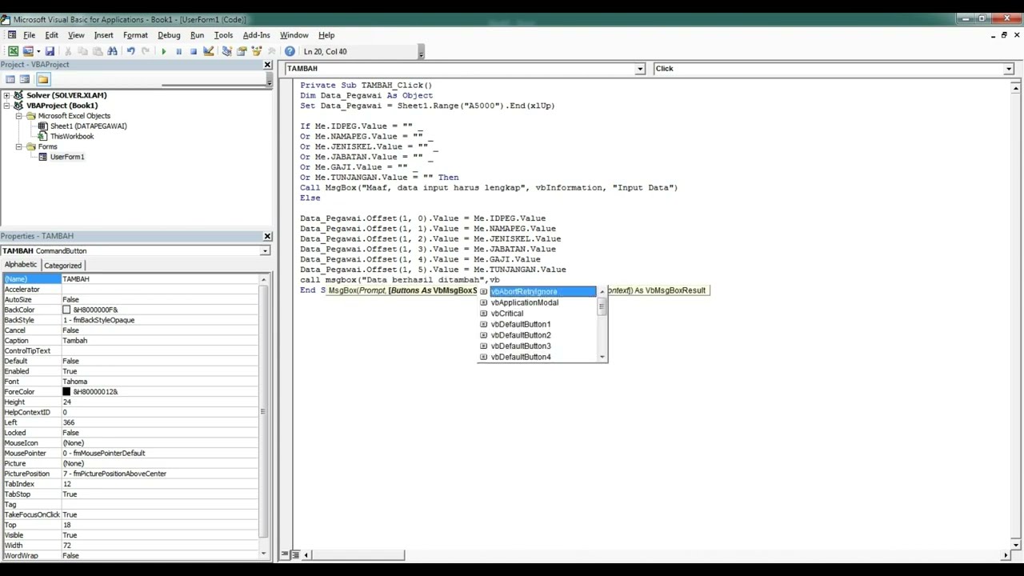Image resolution: width=1024 pixels, height=576 pixels.
Task: Switch to the Categorized properties tab
Action: click(62, 266)
